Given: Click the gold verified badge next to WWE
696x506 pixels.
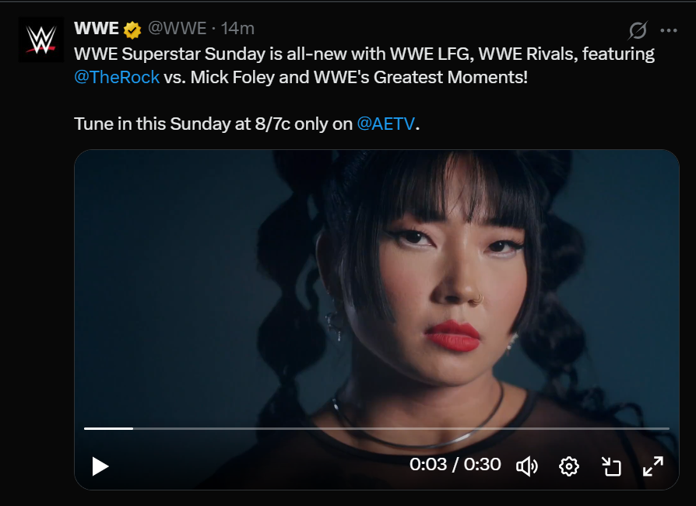Looking at the screenshot, I should coord(132,30).
